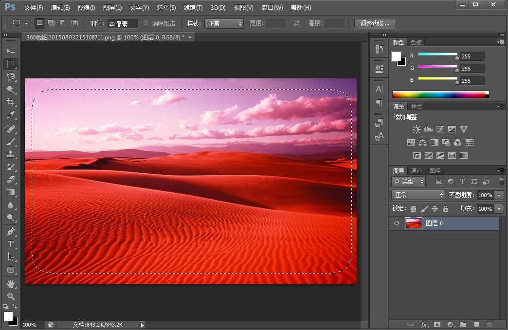The image size is (508, 330).
Task: Select the Rectangular Marquee tool
Action: click(x=11, y=64)
